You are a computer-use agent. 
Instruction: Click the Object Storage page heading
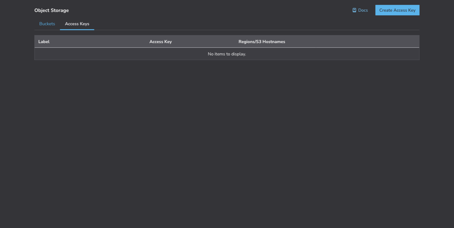pyautogui.click(x=52, y=10)
